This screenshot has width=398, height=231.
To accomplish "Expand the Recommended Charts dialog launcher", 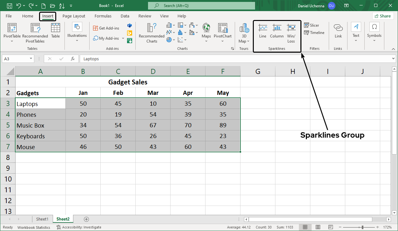I will pos(233,48).
